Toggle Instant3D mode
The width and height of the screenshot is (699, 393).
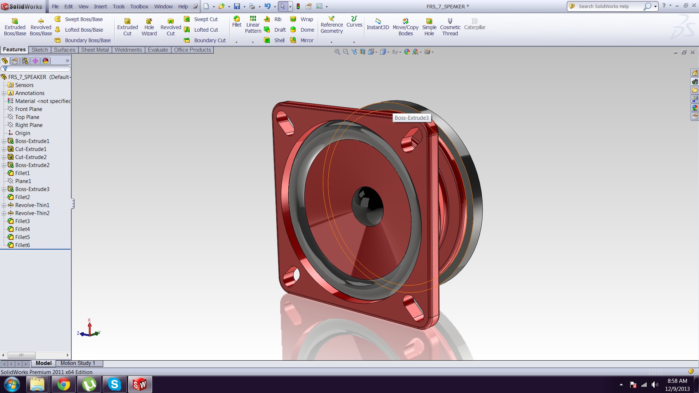coord(378,24)
